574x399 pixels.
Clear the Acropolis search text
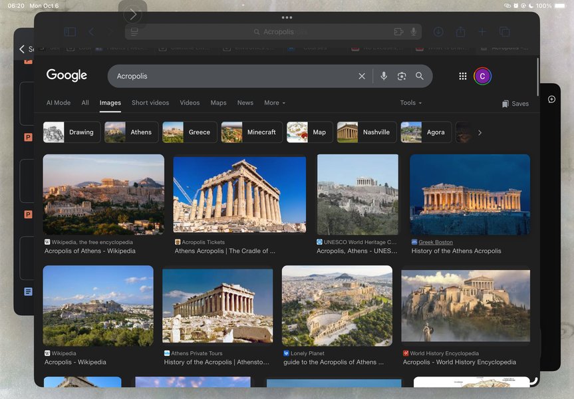(x=362, y=76)
